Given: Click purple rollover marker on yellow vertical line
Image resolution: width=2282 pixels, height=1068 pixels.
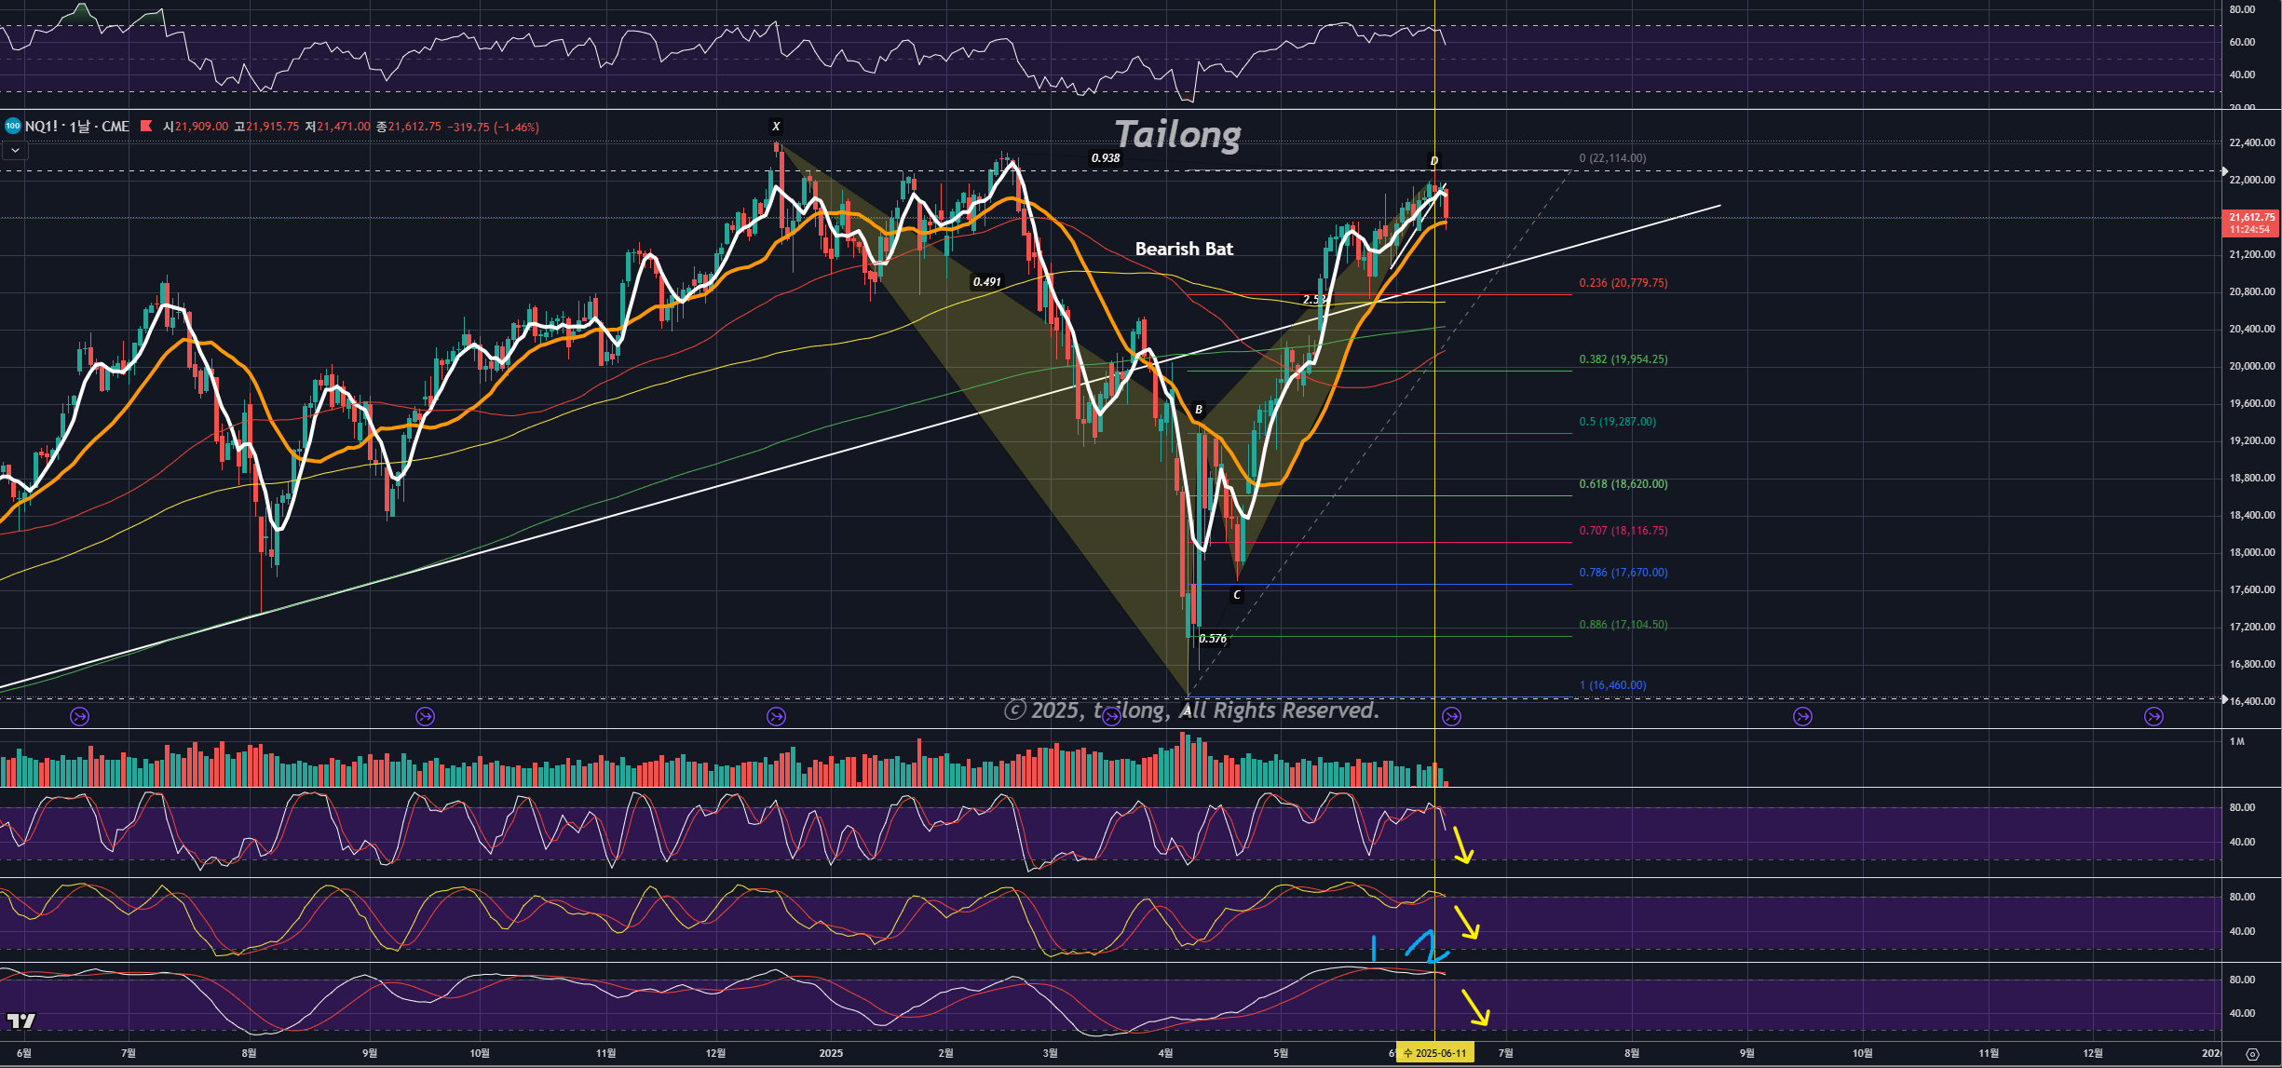Looking at the screenshot, I should (x=1451, y=716).
